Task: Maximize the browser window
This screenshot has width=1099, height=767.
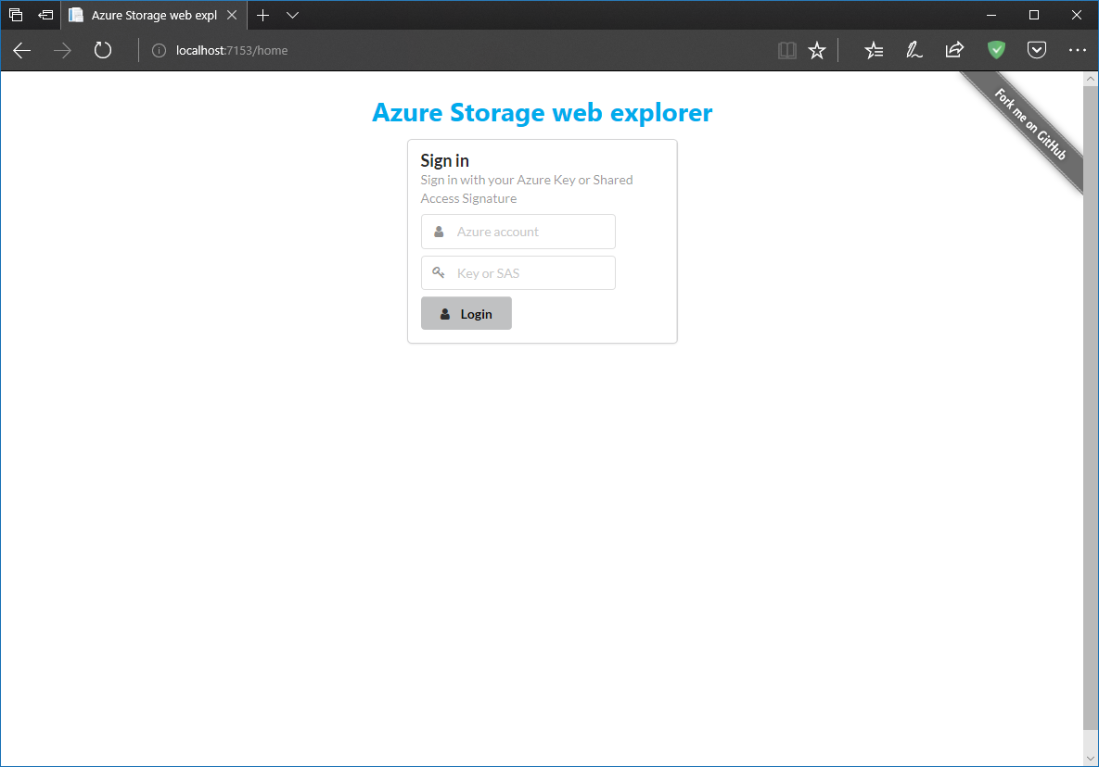Action: [x=1034, y=15]
